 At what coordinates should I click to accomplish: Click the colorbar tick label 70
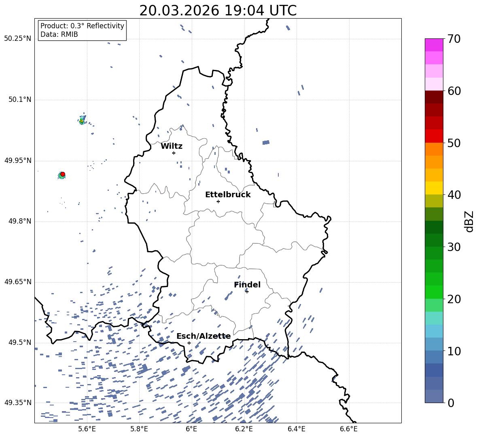pos(454,39)
